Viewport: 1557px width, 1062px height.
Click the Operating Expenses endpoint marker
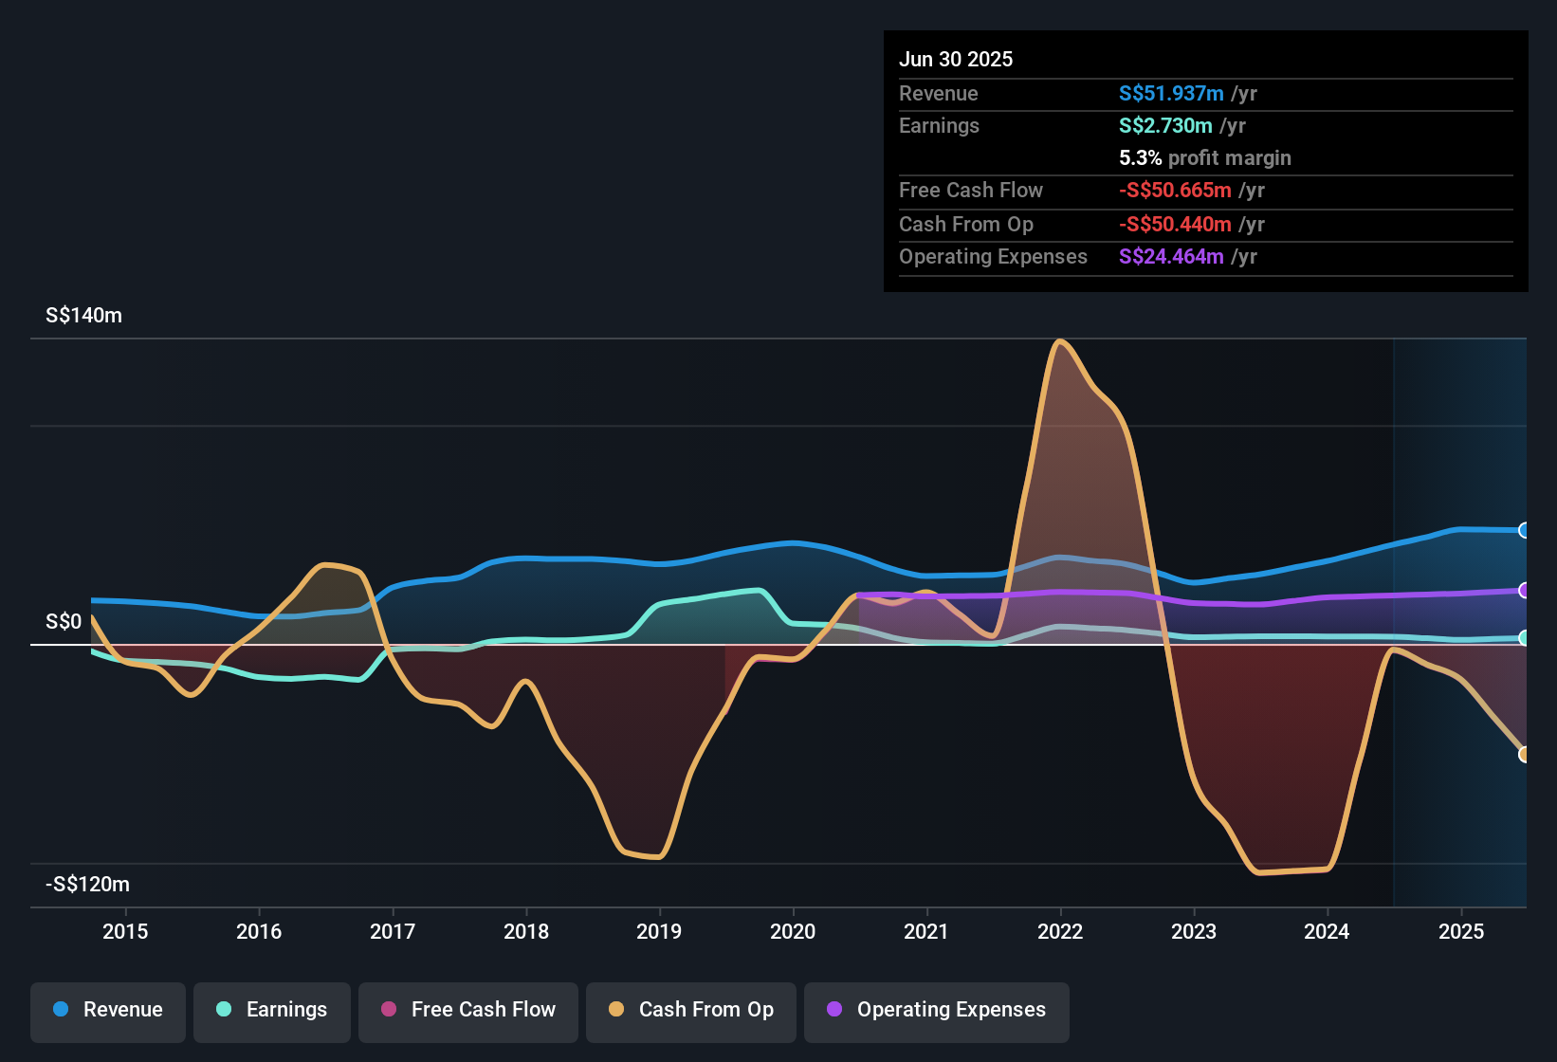1524,591
